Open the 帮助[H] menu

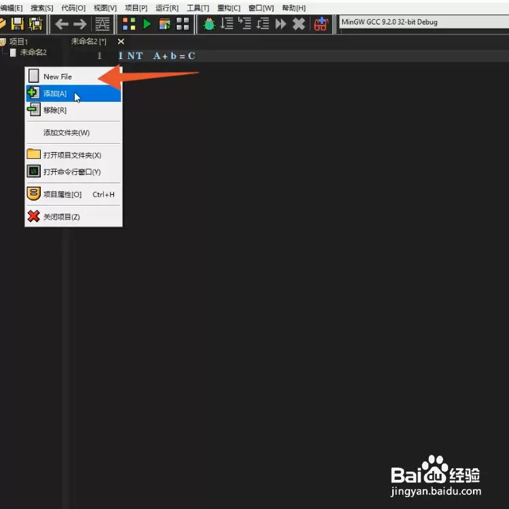[294, 7]
